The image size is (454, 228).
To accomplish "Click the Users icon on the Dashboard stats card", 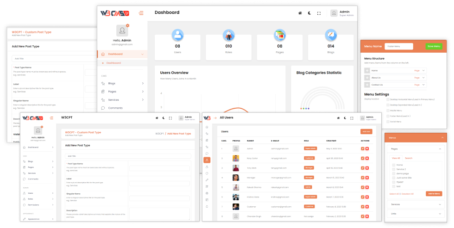I will (x=177, y=35).
